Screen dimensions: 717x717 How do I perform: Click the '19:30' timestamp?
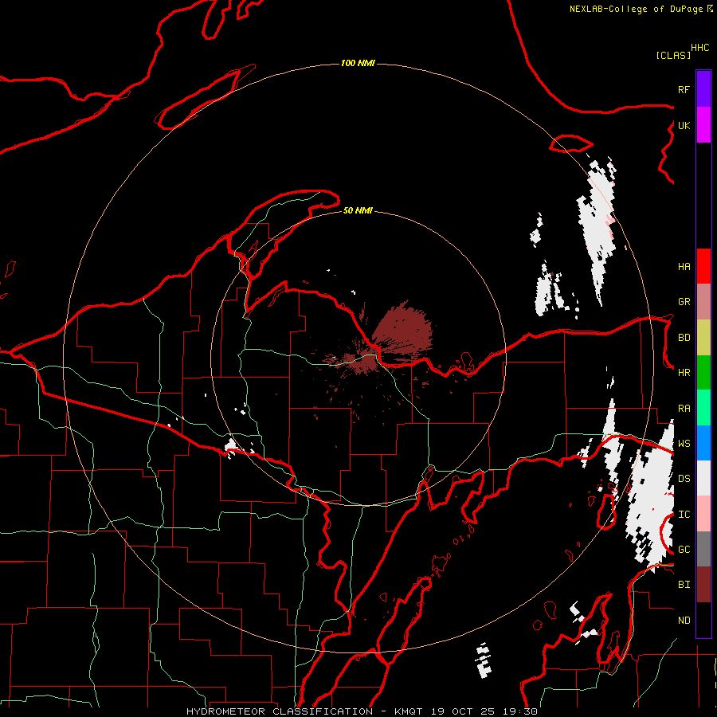click(519, 711)
